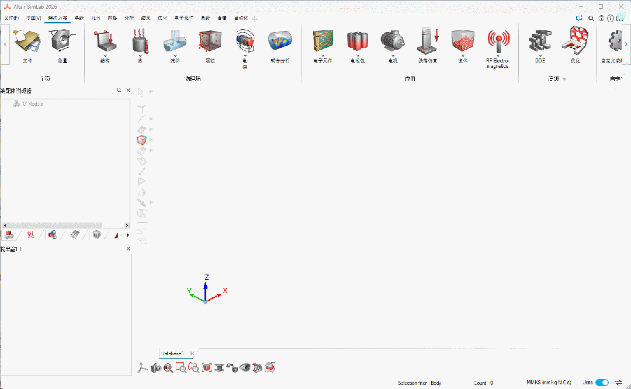Image resolution: width=631 pixels, height=389 pixels.
Task: Open the 热 thermal physics icon
Action: [x=140, y=41]
